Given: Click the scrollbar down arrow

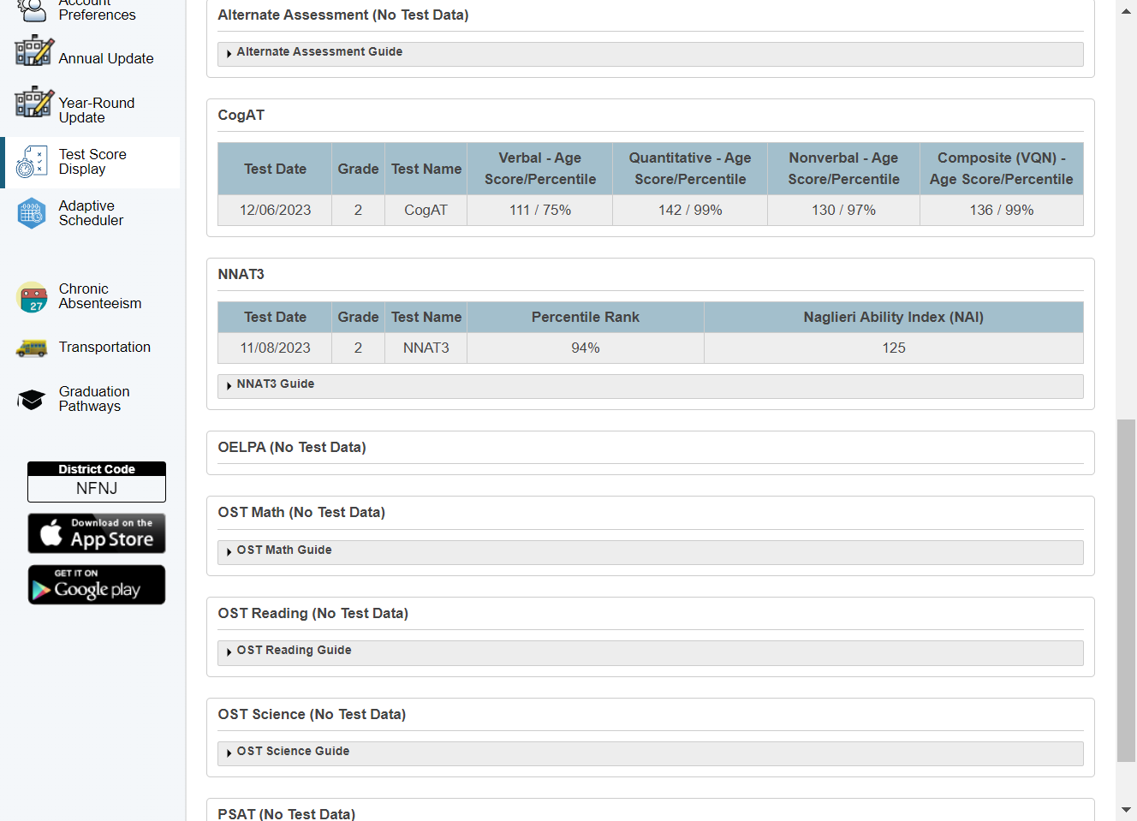Looking at the screenshot, I should click(x=1126, y=810).
